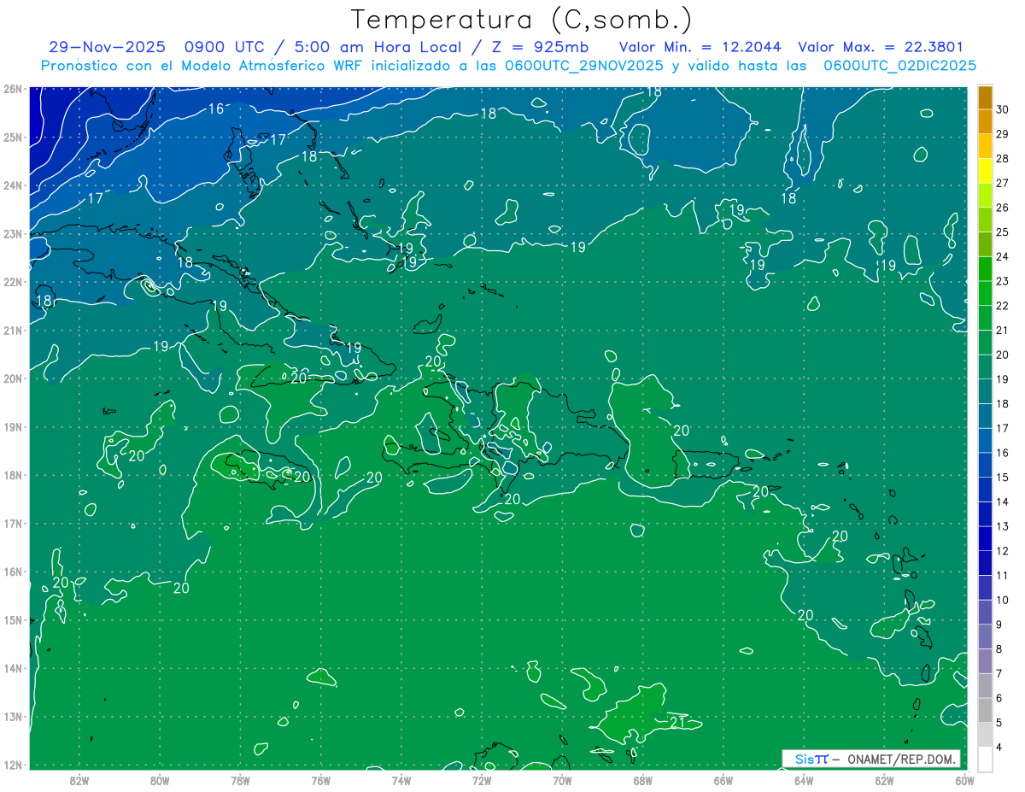The width and height of the screenshot is (1025, 792).
Task: Click the '24N' latitude axis label
Action: click(x=12, y=185)
